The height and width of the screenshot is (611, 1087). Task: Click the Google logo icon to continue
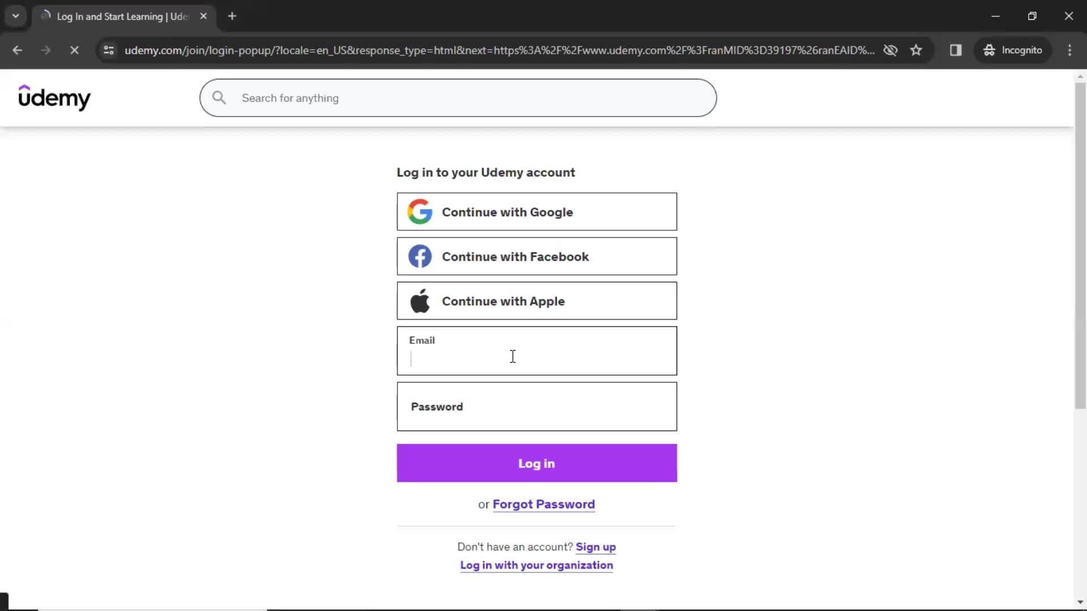(x=420, y=212)
